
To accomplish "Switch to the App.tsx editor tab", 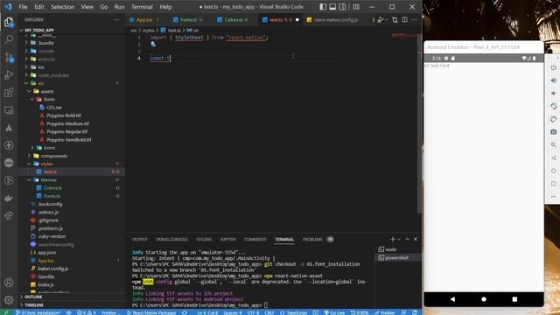I will coord(144,19).
